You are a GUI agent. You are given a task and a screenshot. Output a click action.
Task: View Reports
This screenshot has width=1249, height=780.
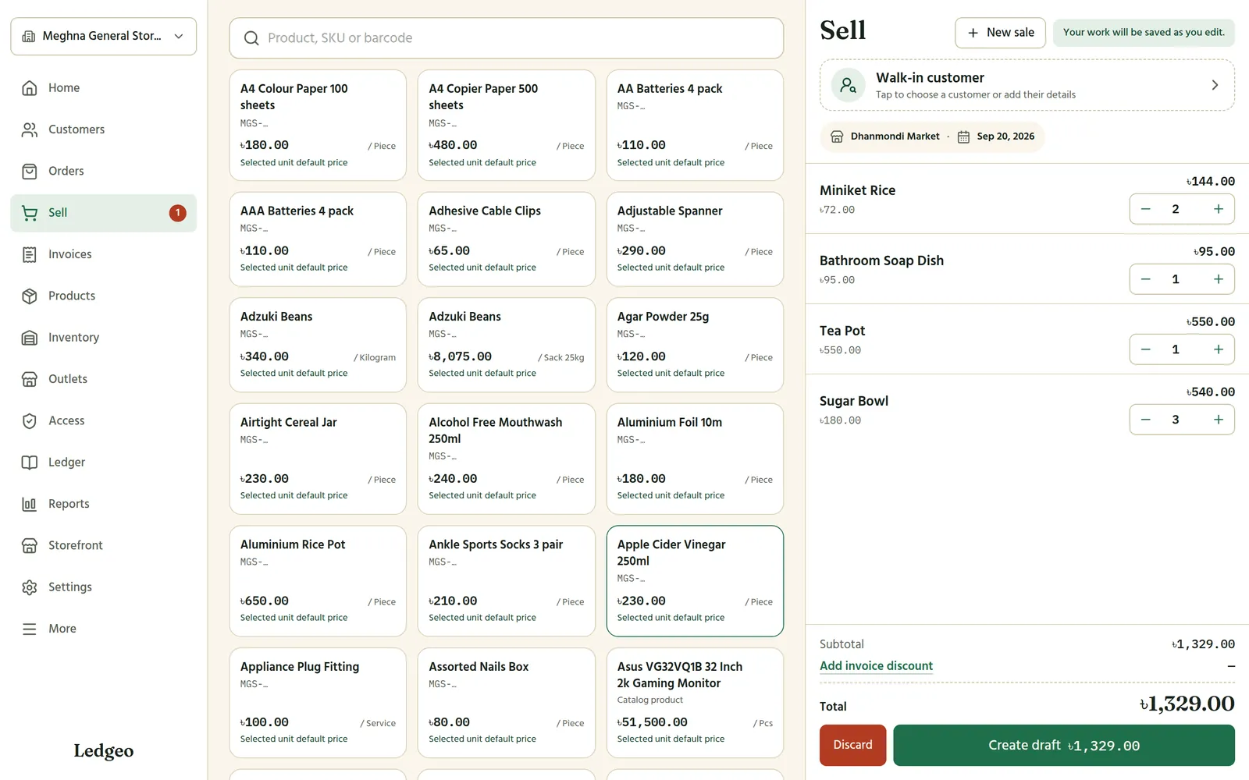click(x=103, y=504)
